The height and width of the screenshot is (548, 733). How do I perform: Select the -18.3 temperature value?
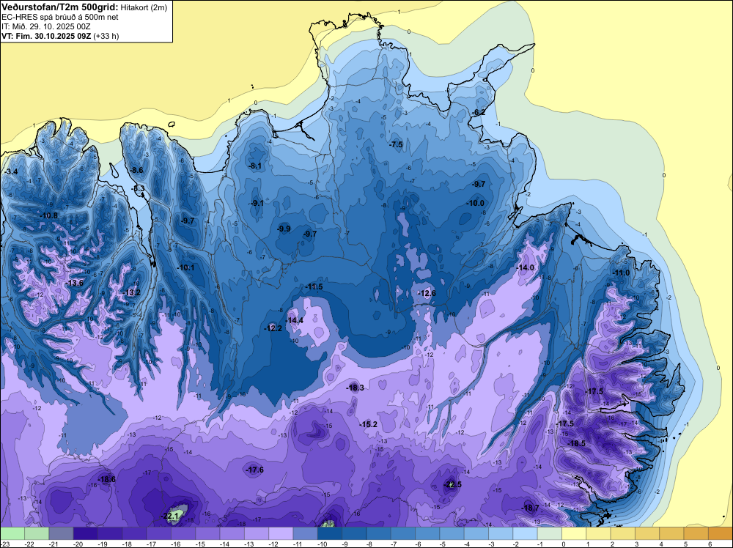(x=355, y=388)
